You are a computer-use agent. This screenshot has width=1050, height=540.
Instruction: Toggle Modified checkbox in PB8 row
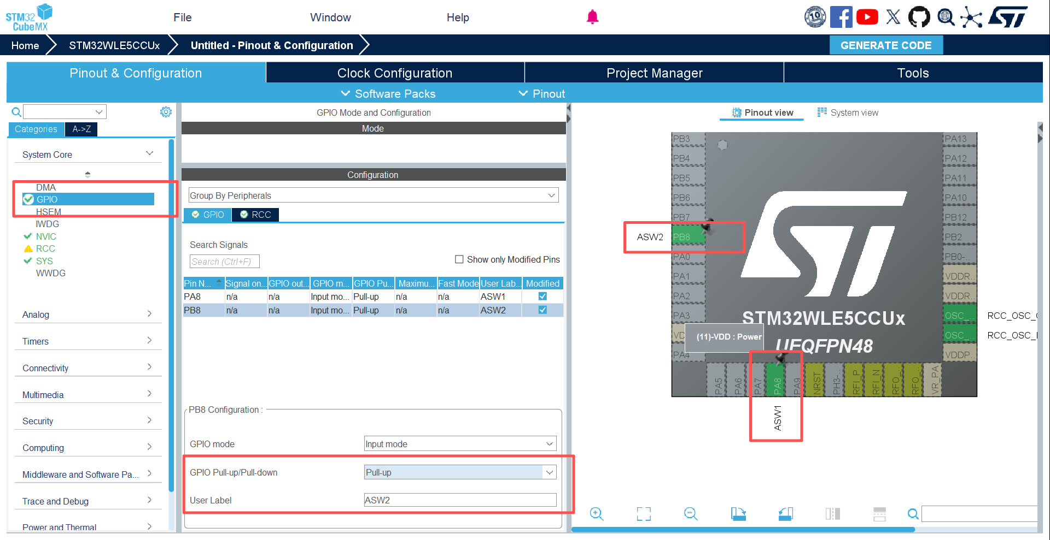[542, 310]
